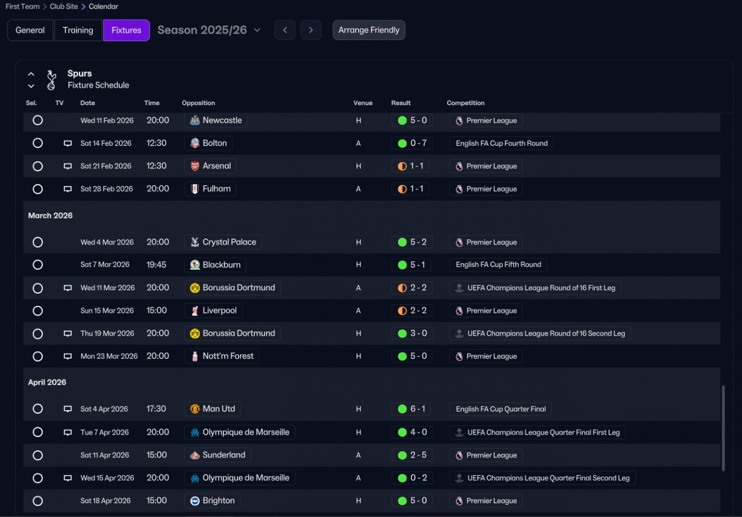
Task: Click the Arrange Friendly button
Action: (369, 30)
